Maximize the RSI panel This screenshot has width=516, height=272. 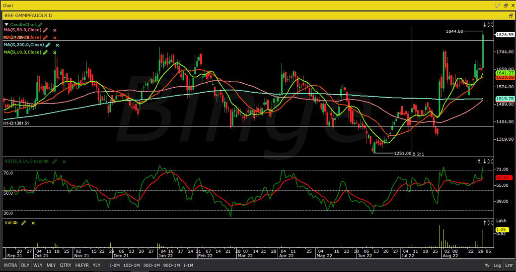490,161
